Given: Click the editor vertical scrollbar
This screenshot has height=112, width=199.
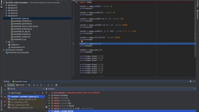Looking at the screenshot, I should pyautogui.click(x=195, y=30).
